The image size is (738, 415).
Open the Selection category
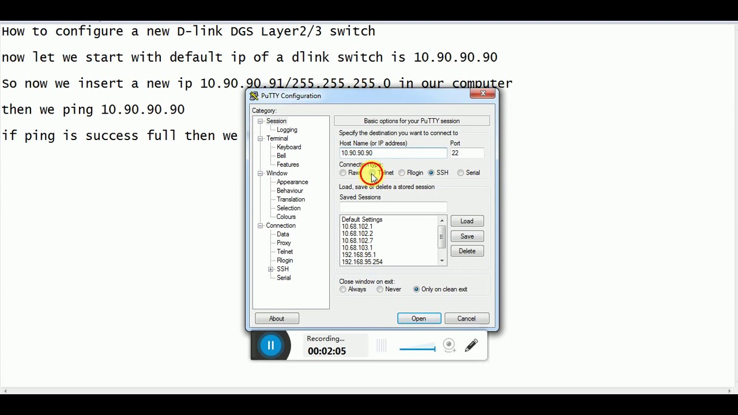[x=288, y=208]
